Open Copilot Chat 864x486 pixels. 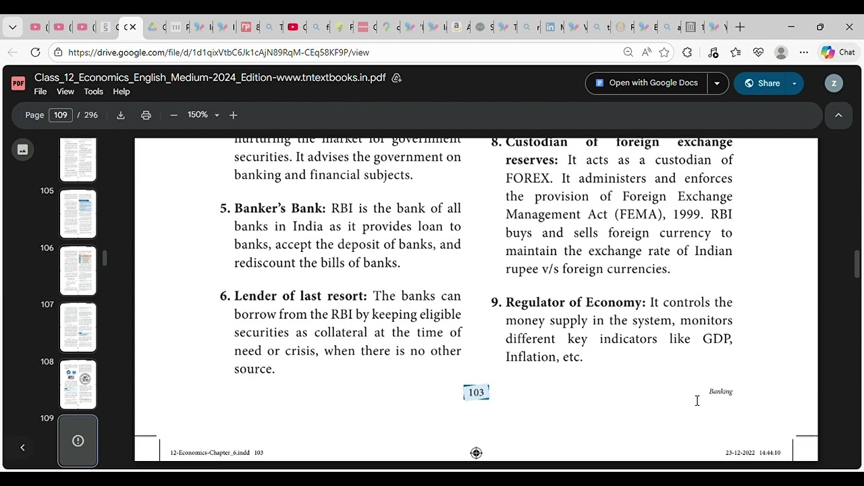coord(838,52)
